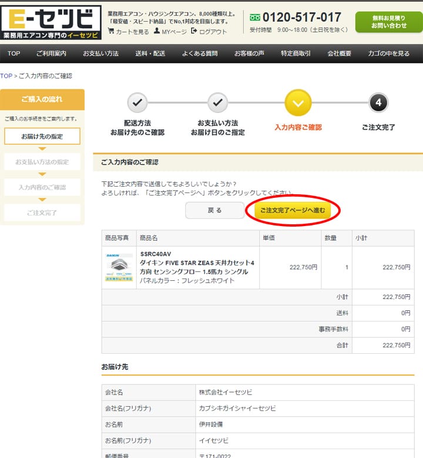Click ご購入の流れ sidebar heading
The width and height of the screenshot is (423, 458).
(42, 99)
